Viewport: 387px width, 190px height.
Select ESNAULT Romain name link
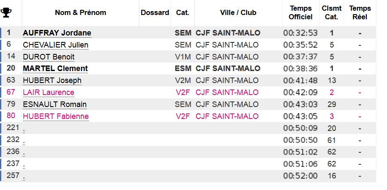coord(55,104)
